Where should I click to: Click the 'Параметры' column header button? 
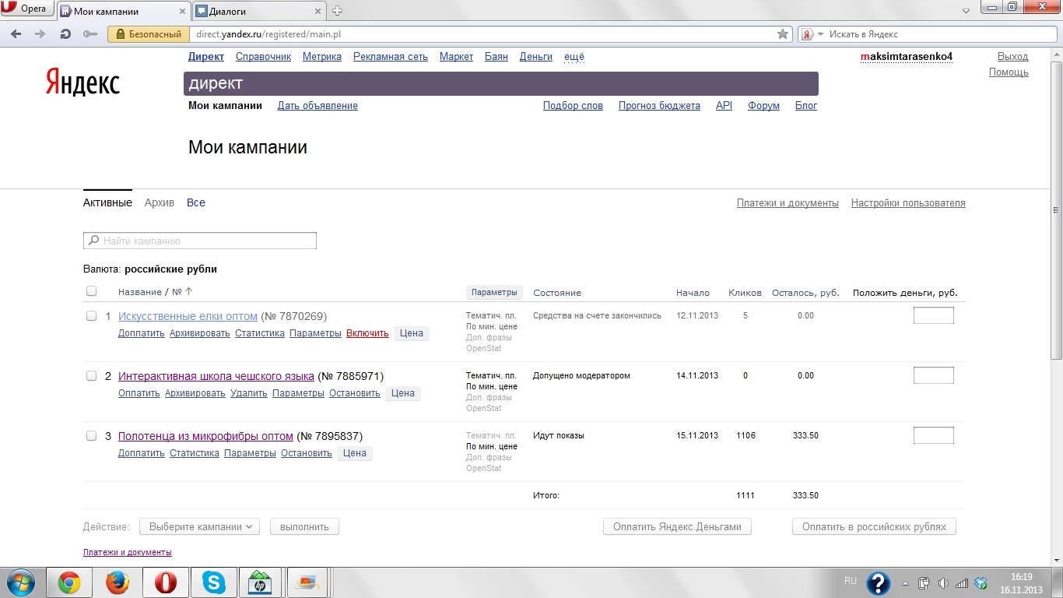point(494,293)
